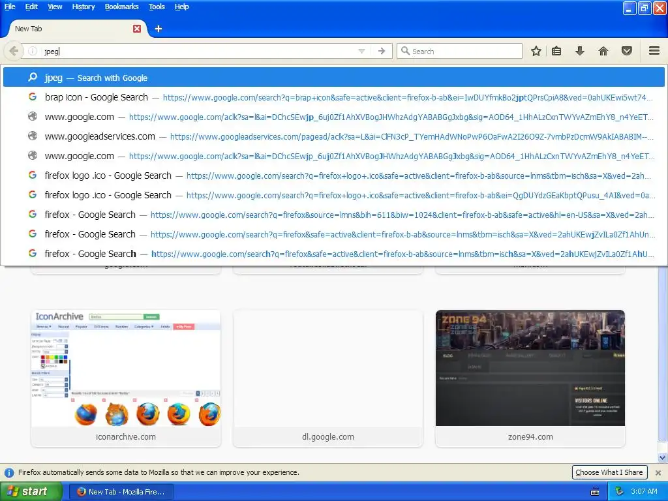Open the dl.google.com tile
This screenshot has height=501, width=668.
pos(328,378)
